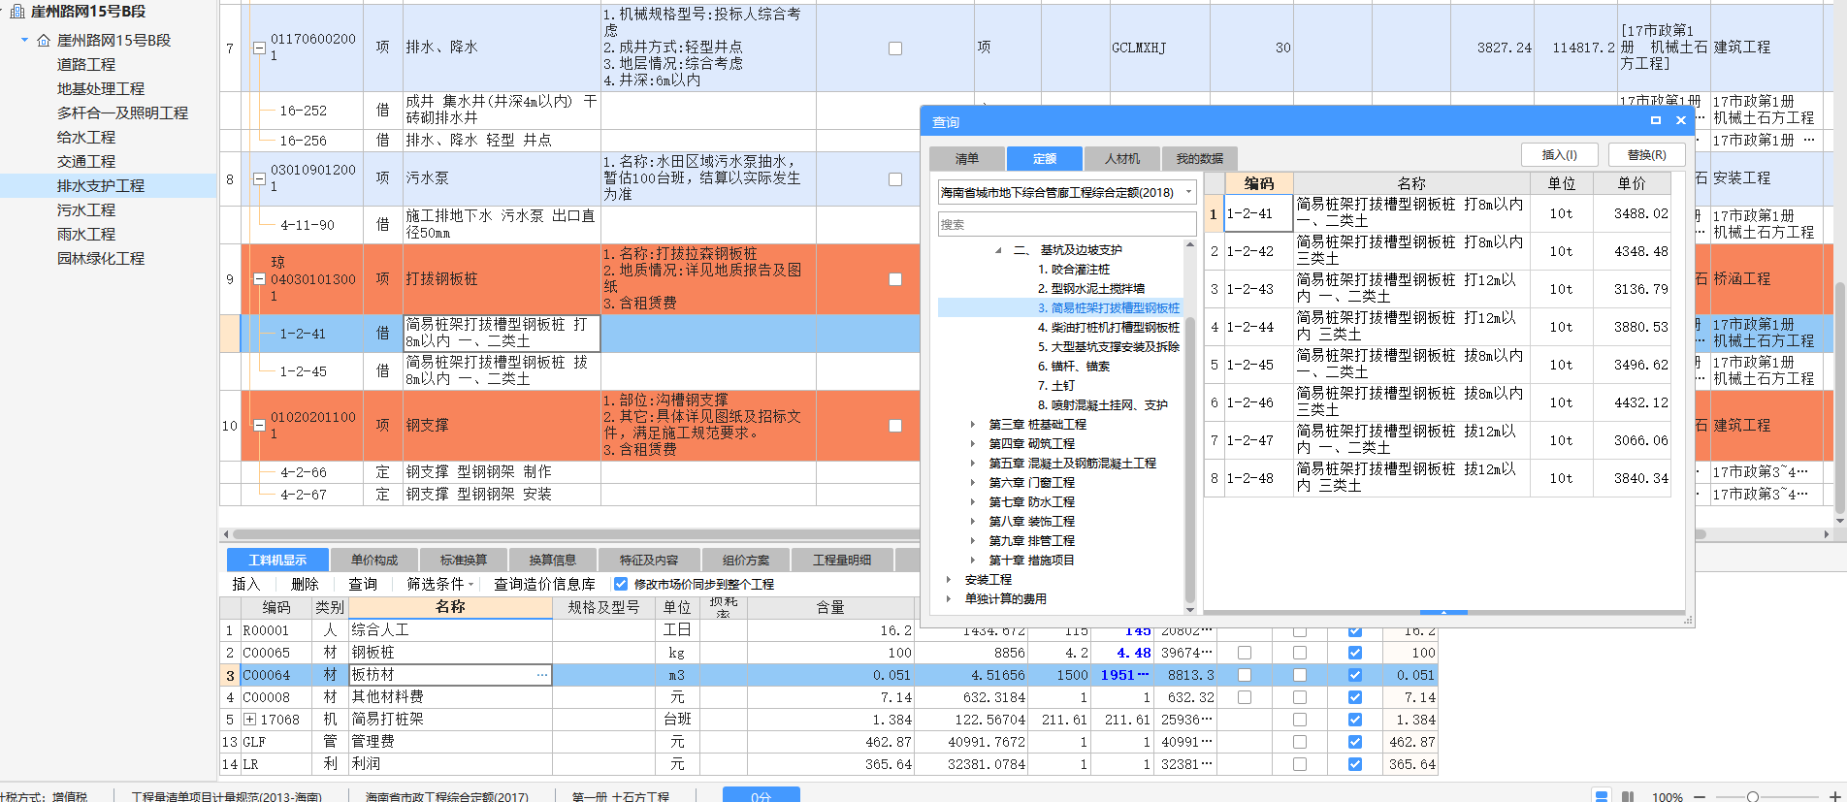This screenshot has height=802, width=1847.
Task: Click 删除 in the bottom toolbar
Action: point(305,584)
